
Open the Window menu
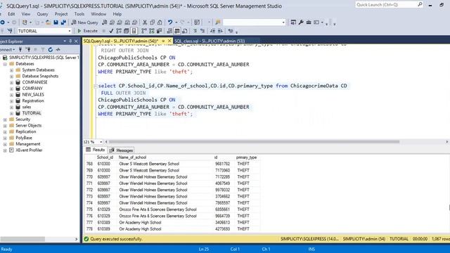click(98, 14)
